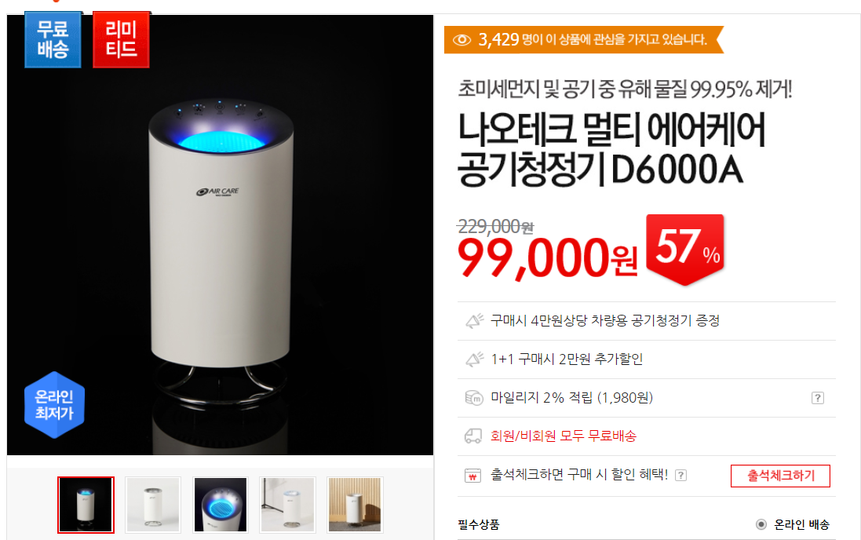Click the calendar won icon beside 출석체크 text

(472, 475)
